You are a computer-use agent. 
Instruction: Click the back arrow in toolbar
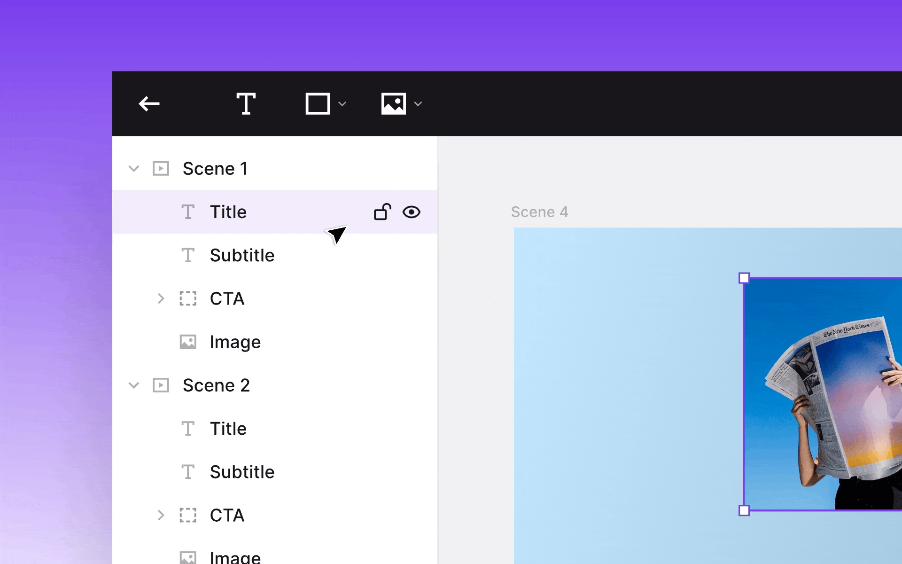(x=149, y=103)
